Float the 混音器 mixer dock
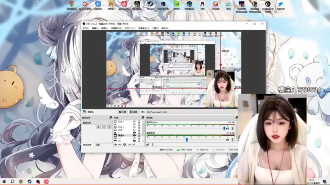The image size is (330, 185). (x=236, y=118)
